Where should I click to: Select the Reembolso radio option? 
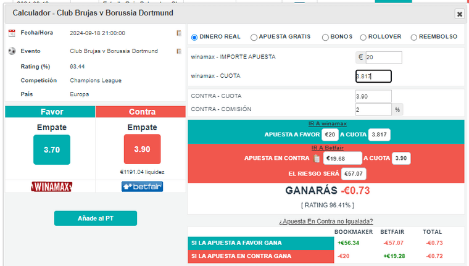[414, 37]
